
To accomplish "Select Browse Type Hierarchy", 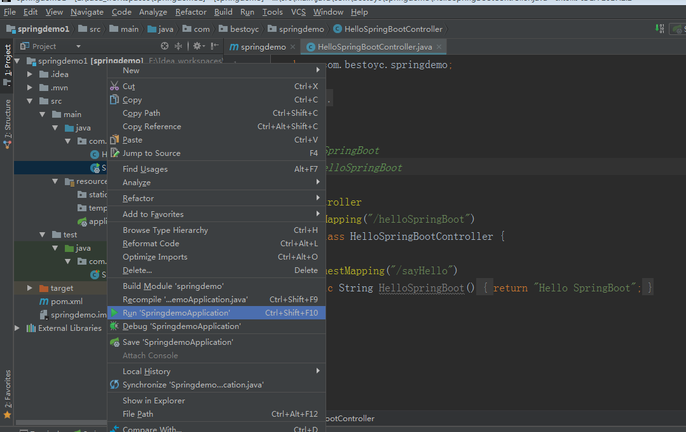I will [217, 230].
